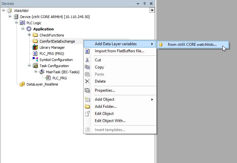Open the Add Object submenu arrow
Screen dimensions: 237x163
[152, 99]
